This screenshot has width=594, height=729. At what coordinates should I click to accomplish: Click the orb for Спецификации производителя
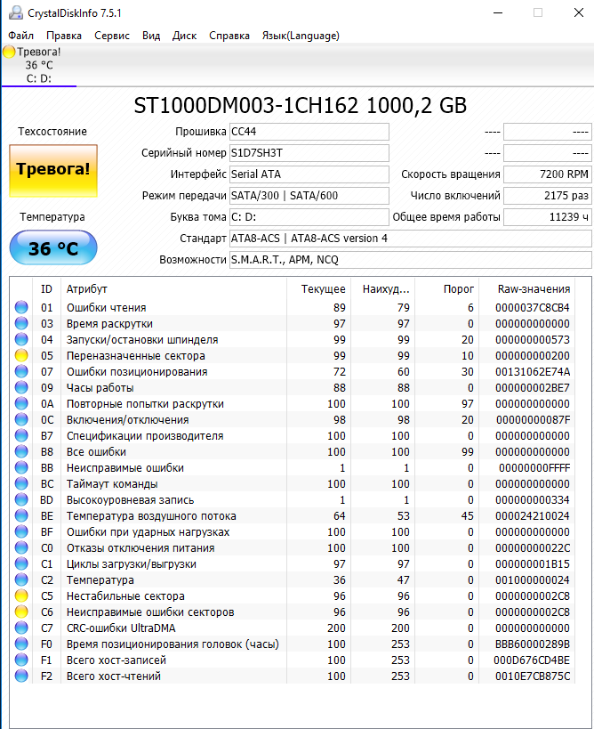(x=21, y=435)
